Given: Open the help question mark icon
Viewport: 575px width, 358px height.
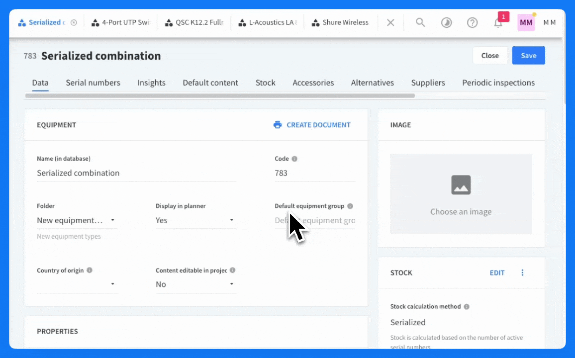Looking at the screenshot, I should (x=472, y=22).
